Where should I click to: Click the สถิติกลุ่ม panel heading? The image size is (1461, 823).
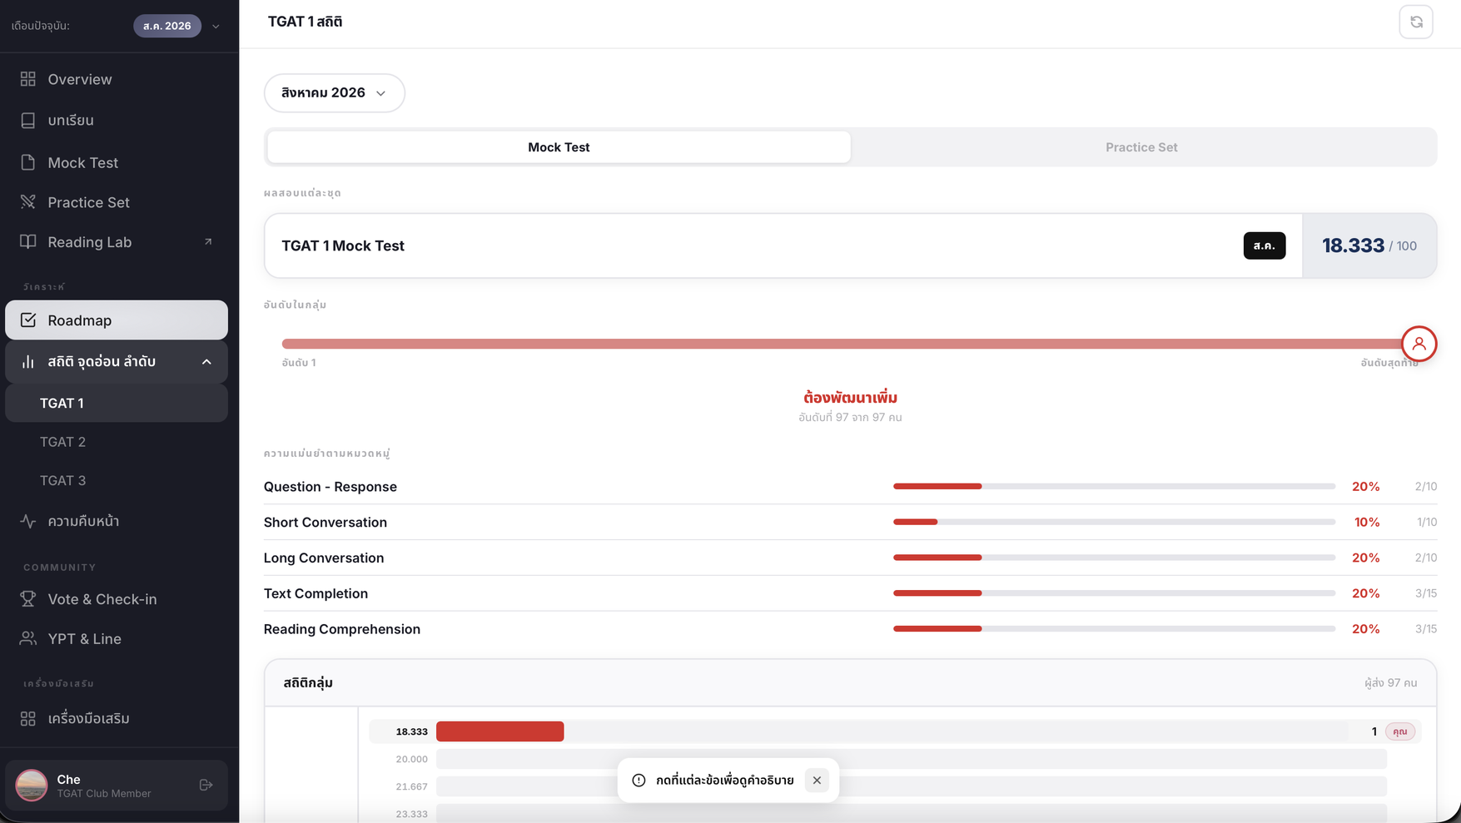point(308,683)
